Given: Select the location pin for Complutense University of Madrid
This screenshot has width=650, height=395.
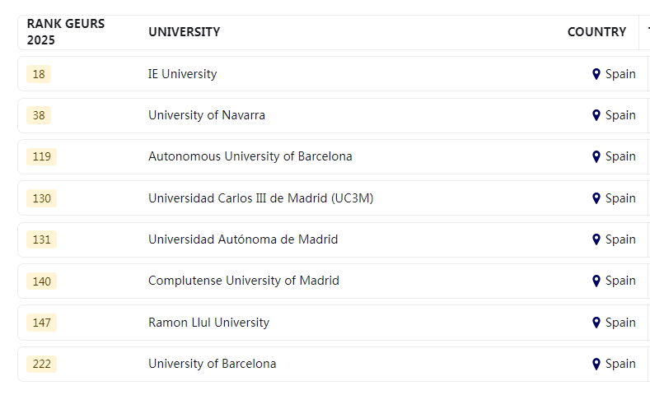Looking at the screenshot, I should (596, 281).
